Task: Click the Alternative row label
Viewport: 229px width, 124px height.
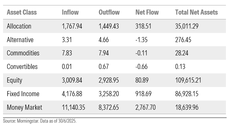Action: pyautogui.click(x=20, y=40)
